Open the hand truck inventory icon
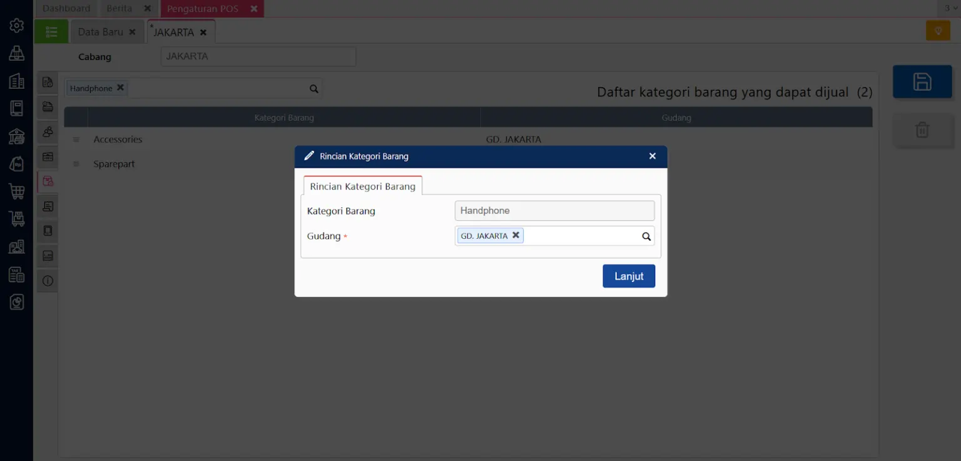The width and height of the screenshot is (961, 461). (16, 218)
